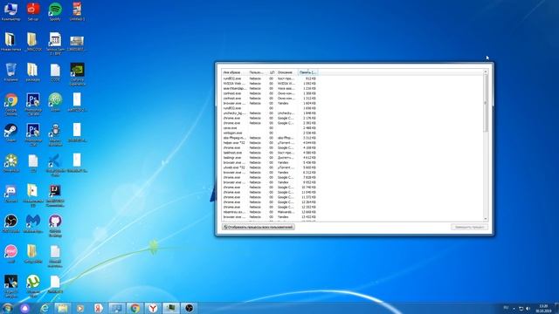Switch to OBS on the taskbar
Screen dimensions: 559x314
pyautogui.click(x=189, y=308)
